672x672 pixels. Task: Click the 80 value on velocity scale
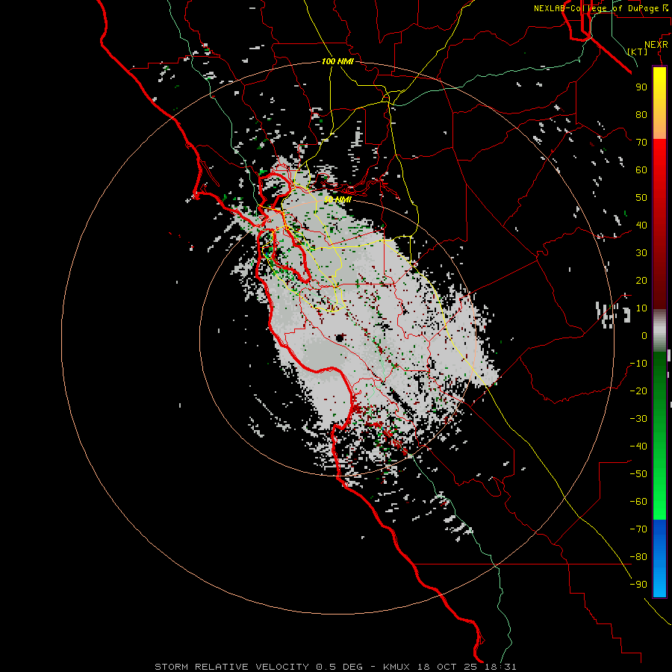coord(641,115)
